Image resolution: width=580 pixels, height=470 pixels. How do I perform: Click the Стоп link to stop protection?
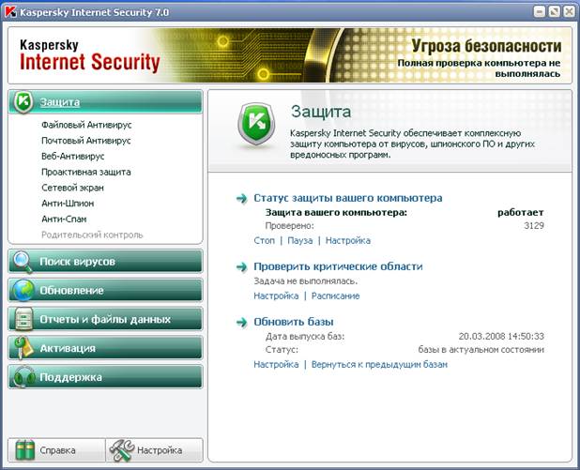coord(265,241)
